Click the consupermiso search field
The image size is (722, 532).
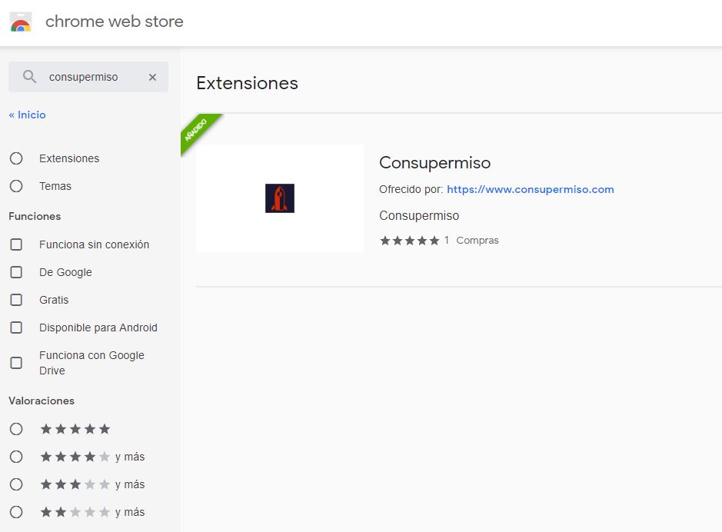[88, 77]
